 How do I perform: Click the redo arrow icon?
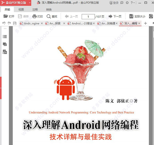tap(9, 23)
